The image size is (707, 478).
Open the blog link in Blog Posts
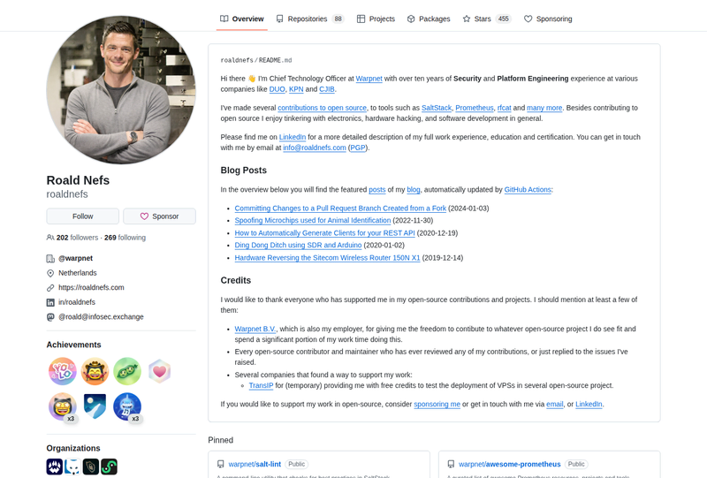click(x=413, y=189)
